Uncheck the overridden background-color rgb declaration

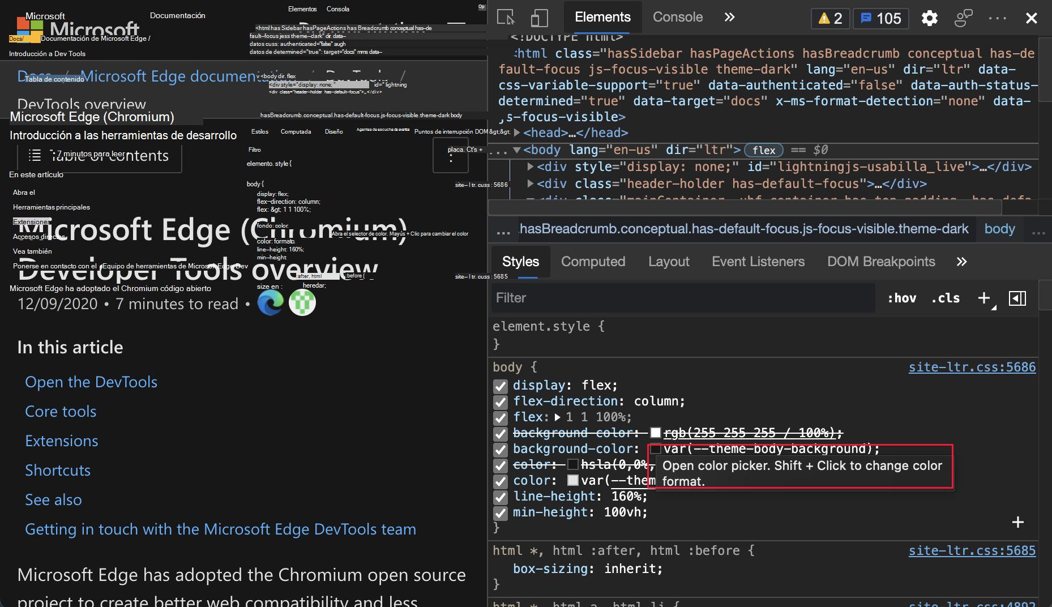pyautogui.click(x=500, y=434)
